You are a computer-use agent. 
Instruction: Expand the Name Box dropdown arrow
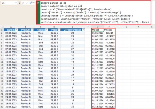[x=16, y=3]
